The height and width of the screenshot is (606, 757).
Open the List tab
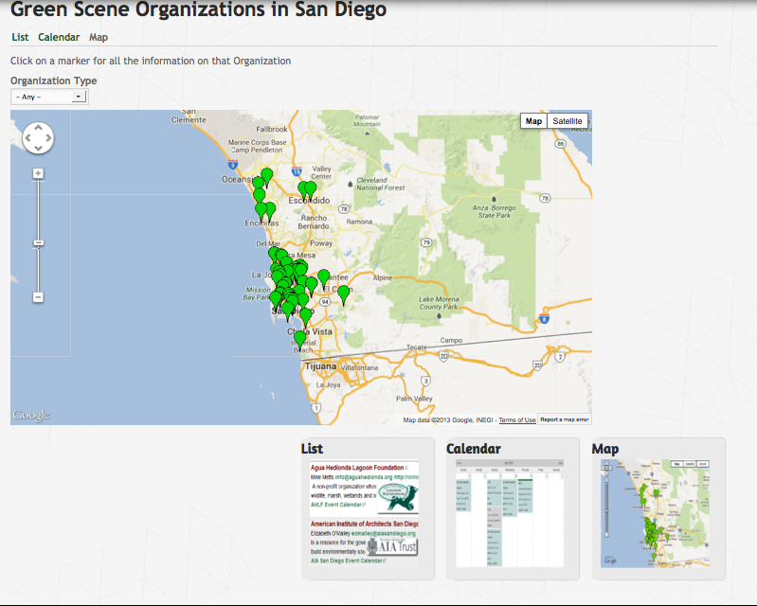pos(20,38)
